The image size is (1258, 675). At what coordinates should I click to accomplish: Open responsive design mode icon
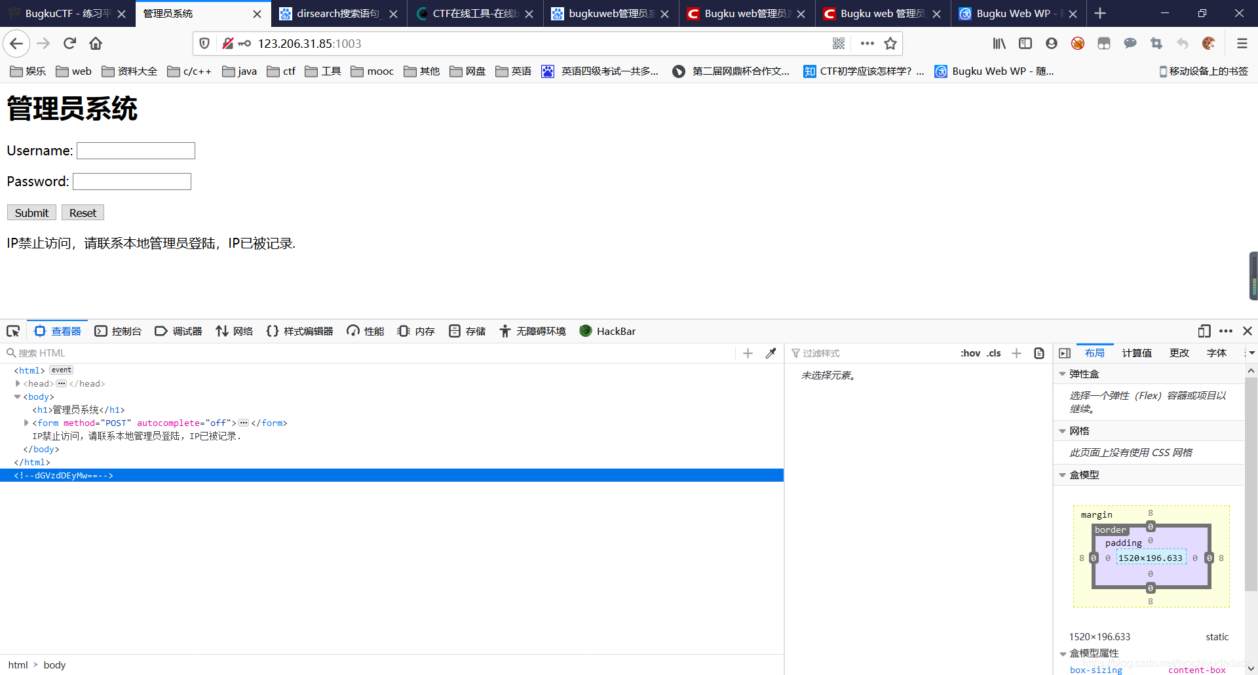point(1204,331)
